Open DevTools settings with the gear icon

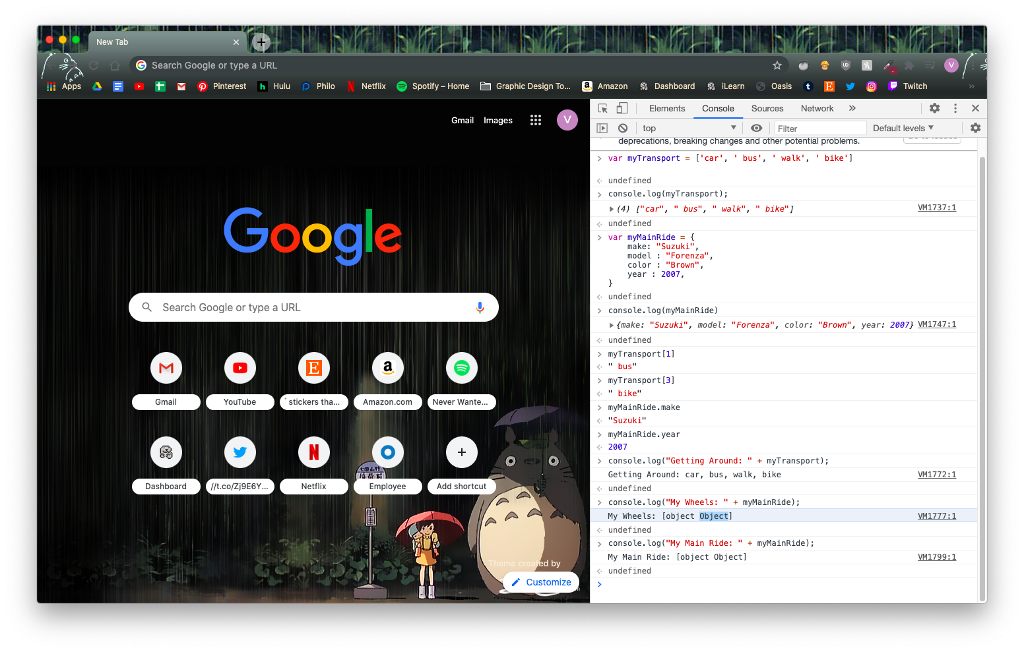coord(934,107)
